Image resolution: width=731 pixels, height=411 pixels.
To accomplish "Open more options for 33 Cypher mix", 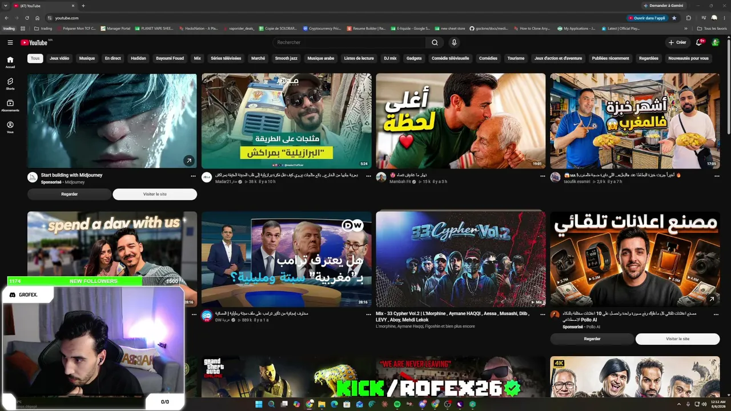I will point(542,315).
